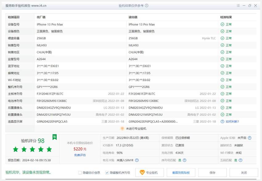Open the 如何判断? link
262x181 pixels.
click(232, 122)
